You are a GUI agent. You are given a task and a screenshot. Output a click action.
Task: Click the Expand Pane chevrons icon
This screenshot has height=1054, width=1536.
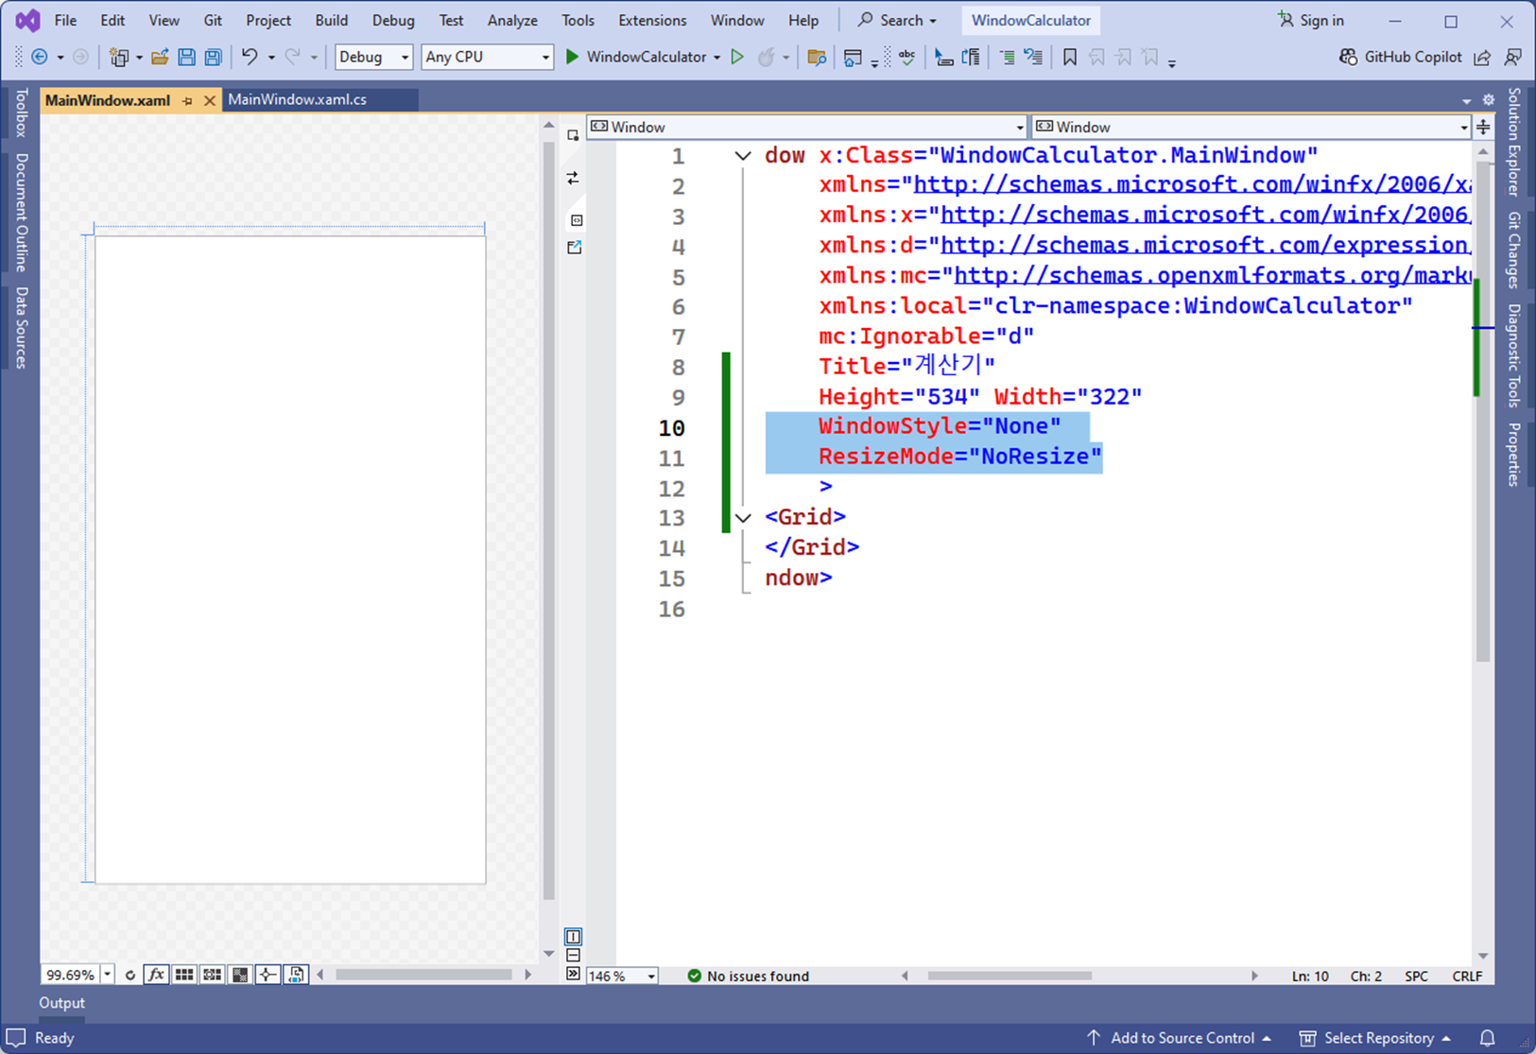[x=573, y=974]
